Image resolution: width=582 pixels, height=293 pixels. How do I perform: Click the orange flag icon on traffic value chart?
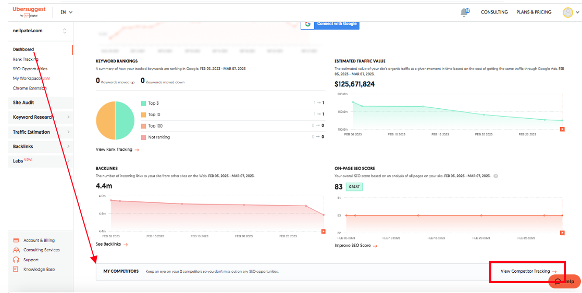point(562,129)
